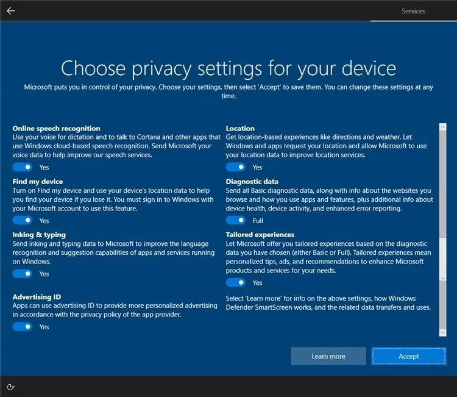The height and width of the screenshot is (397, 457).
Task: Click the 'Choose privacy settings for your device' title
Action: pos(228,69)
